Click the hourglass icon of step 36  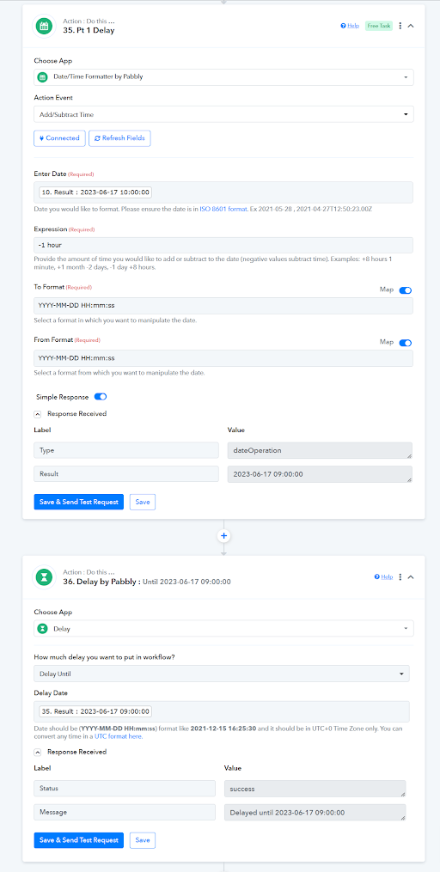[x=44, y=576]
